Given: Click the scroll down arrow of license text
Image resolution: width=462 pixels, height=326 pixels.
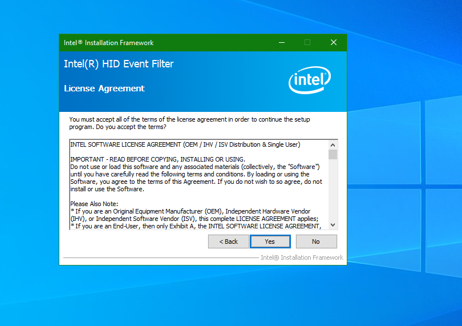Looking at the screenshot, I should pyautogui.click(x=333, y=225).
